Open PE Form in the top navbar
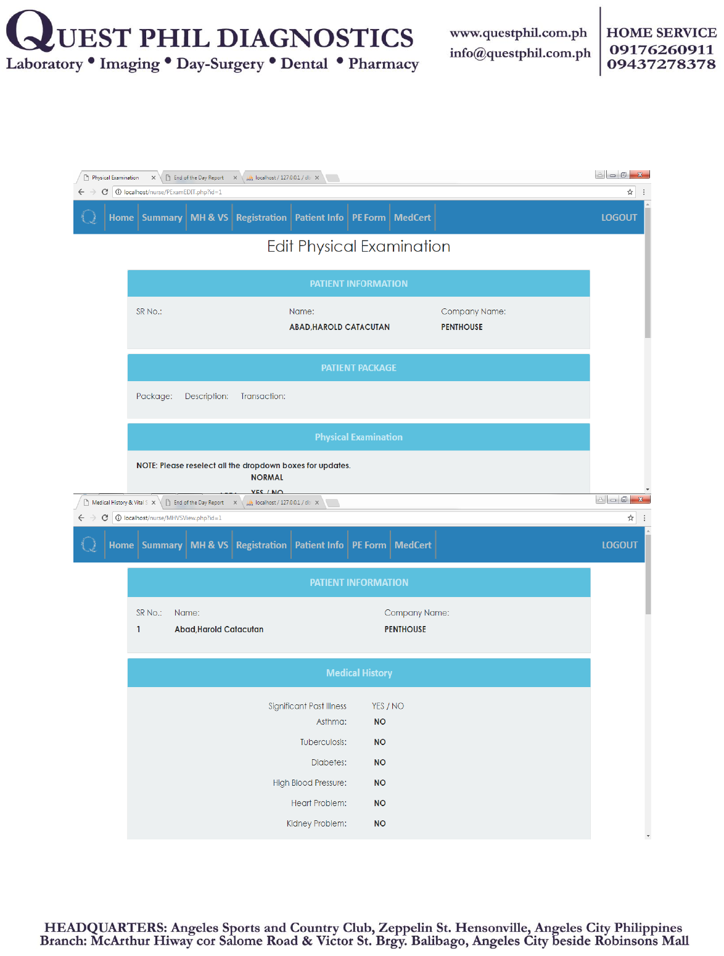 coord(369,218)
